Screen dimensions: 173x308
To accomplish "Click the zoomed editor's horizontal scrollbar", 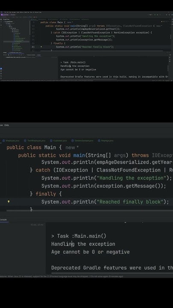I will click(x=90, y=210).
